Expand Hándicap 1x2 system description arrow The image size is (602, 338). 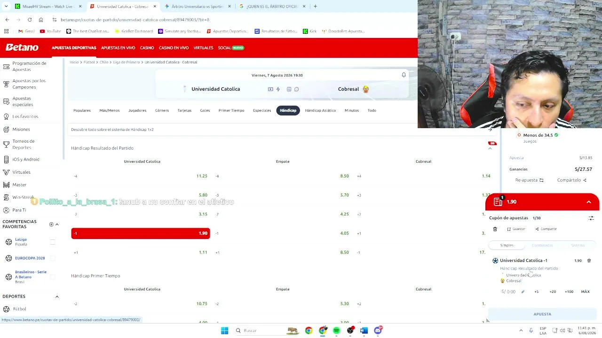490,130
